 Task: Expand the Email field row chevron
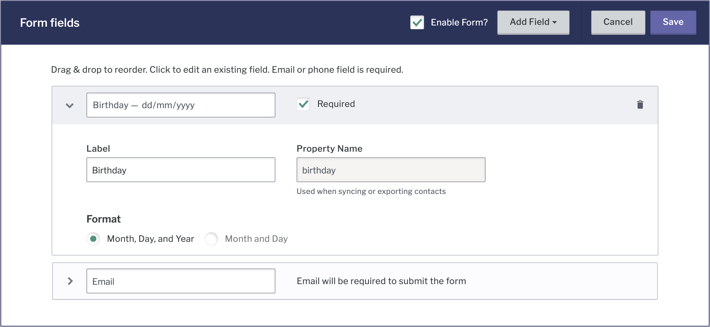click(70, 281)
